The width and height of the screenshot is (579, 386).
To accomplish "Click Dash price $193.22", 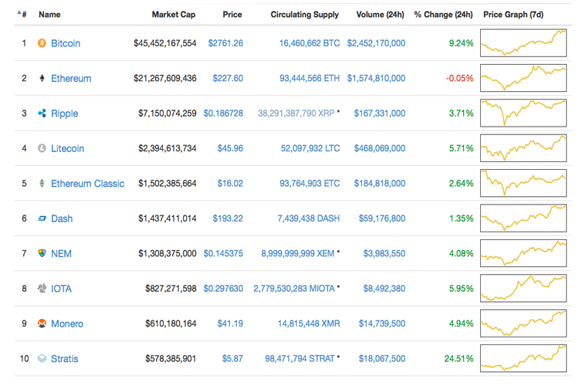I will [228, 218].
